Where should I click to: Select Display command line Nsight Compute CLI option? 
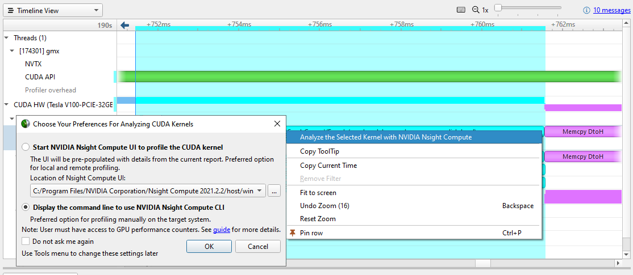26,208
